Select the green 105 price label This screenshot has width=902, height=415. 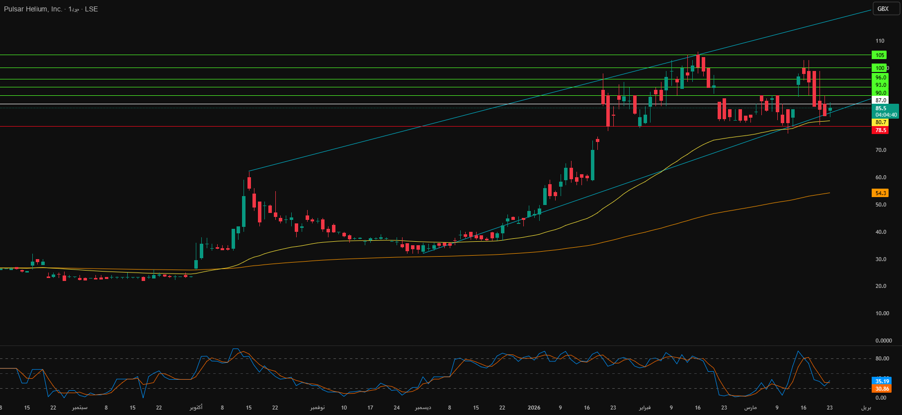click(880, 55)
